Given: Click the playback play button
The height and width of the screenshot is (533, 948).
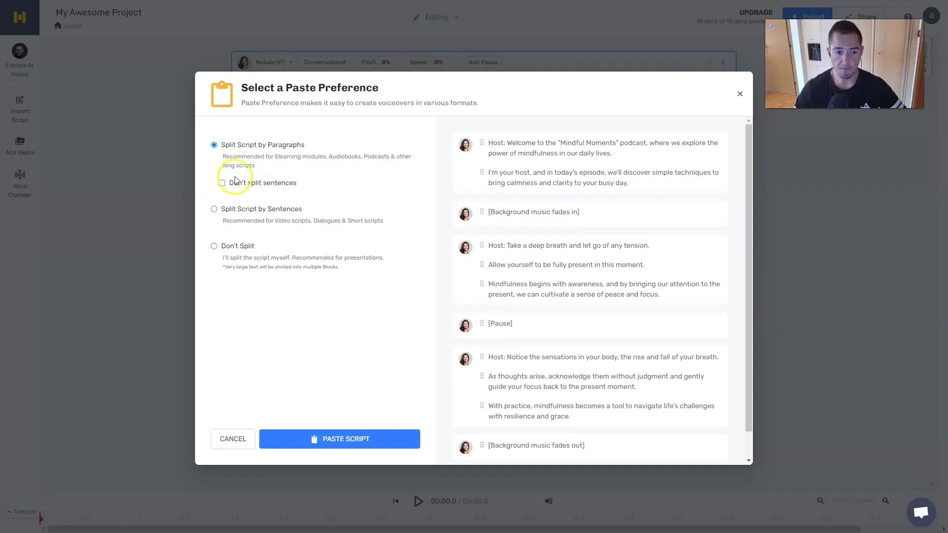Looking at the screenshot, I should [x=418, y=500].
